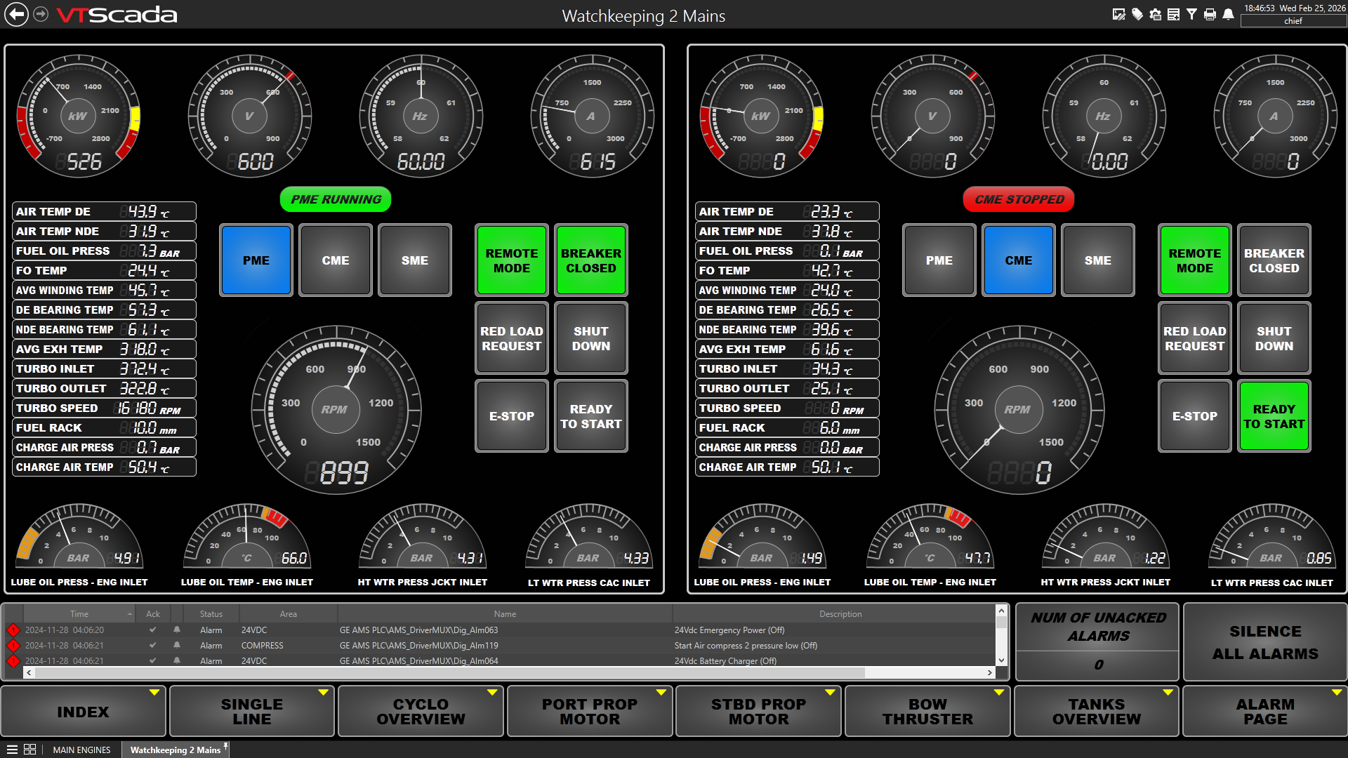
Task: Switch to the MAIN ENGINES tab
Action: (81, 750)
